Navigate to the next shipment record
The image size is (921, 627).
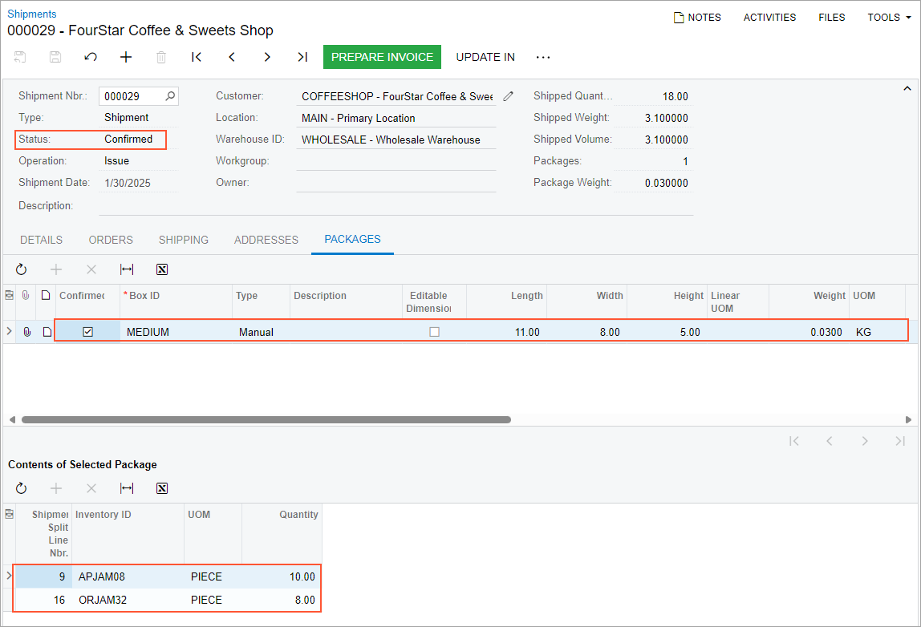pos(267,57)
